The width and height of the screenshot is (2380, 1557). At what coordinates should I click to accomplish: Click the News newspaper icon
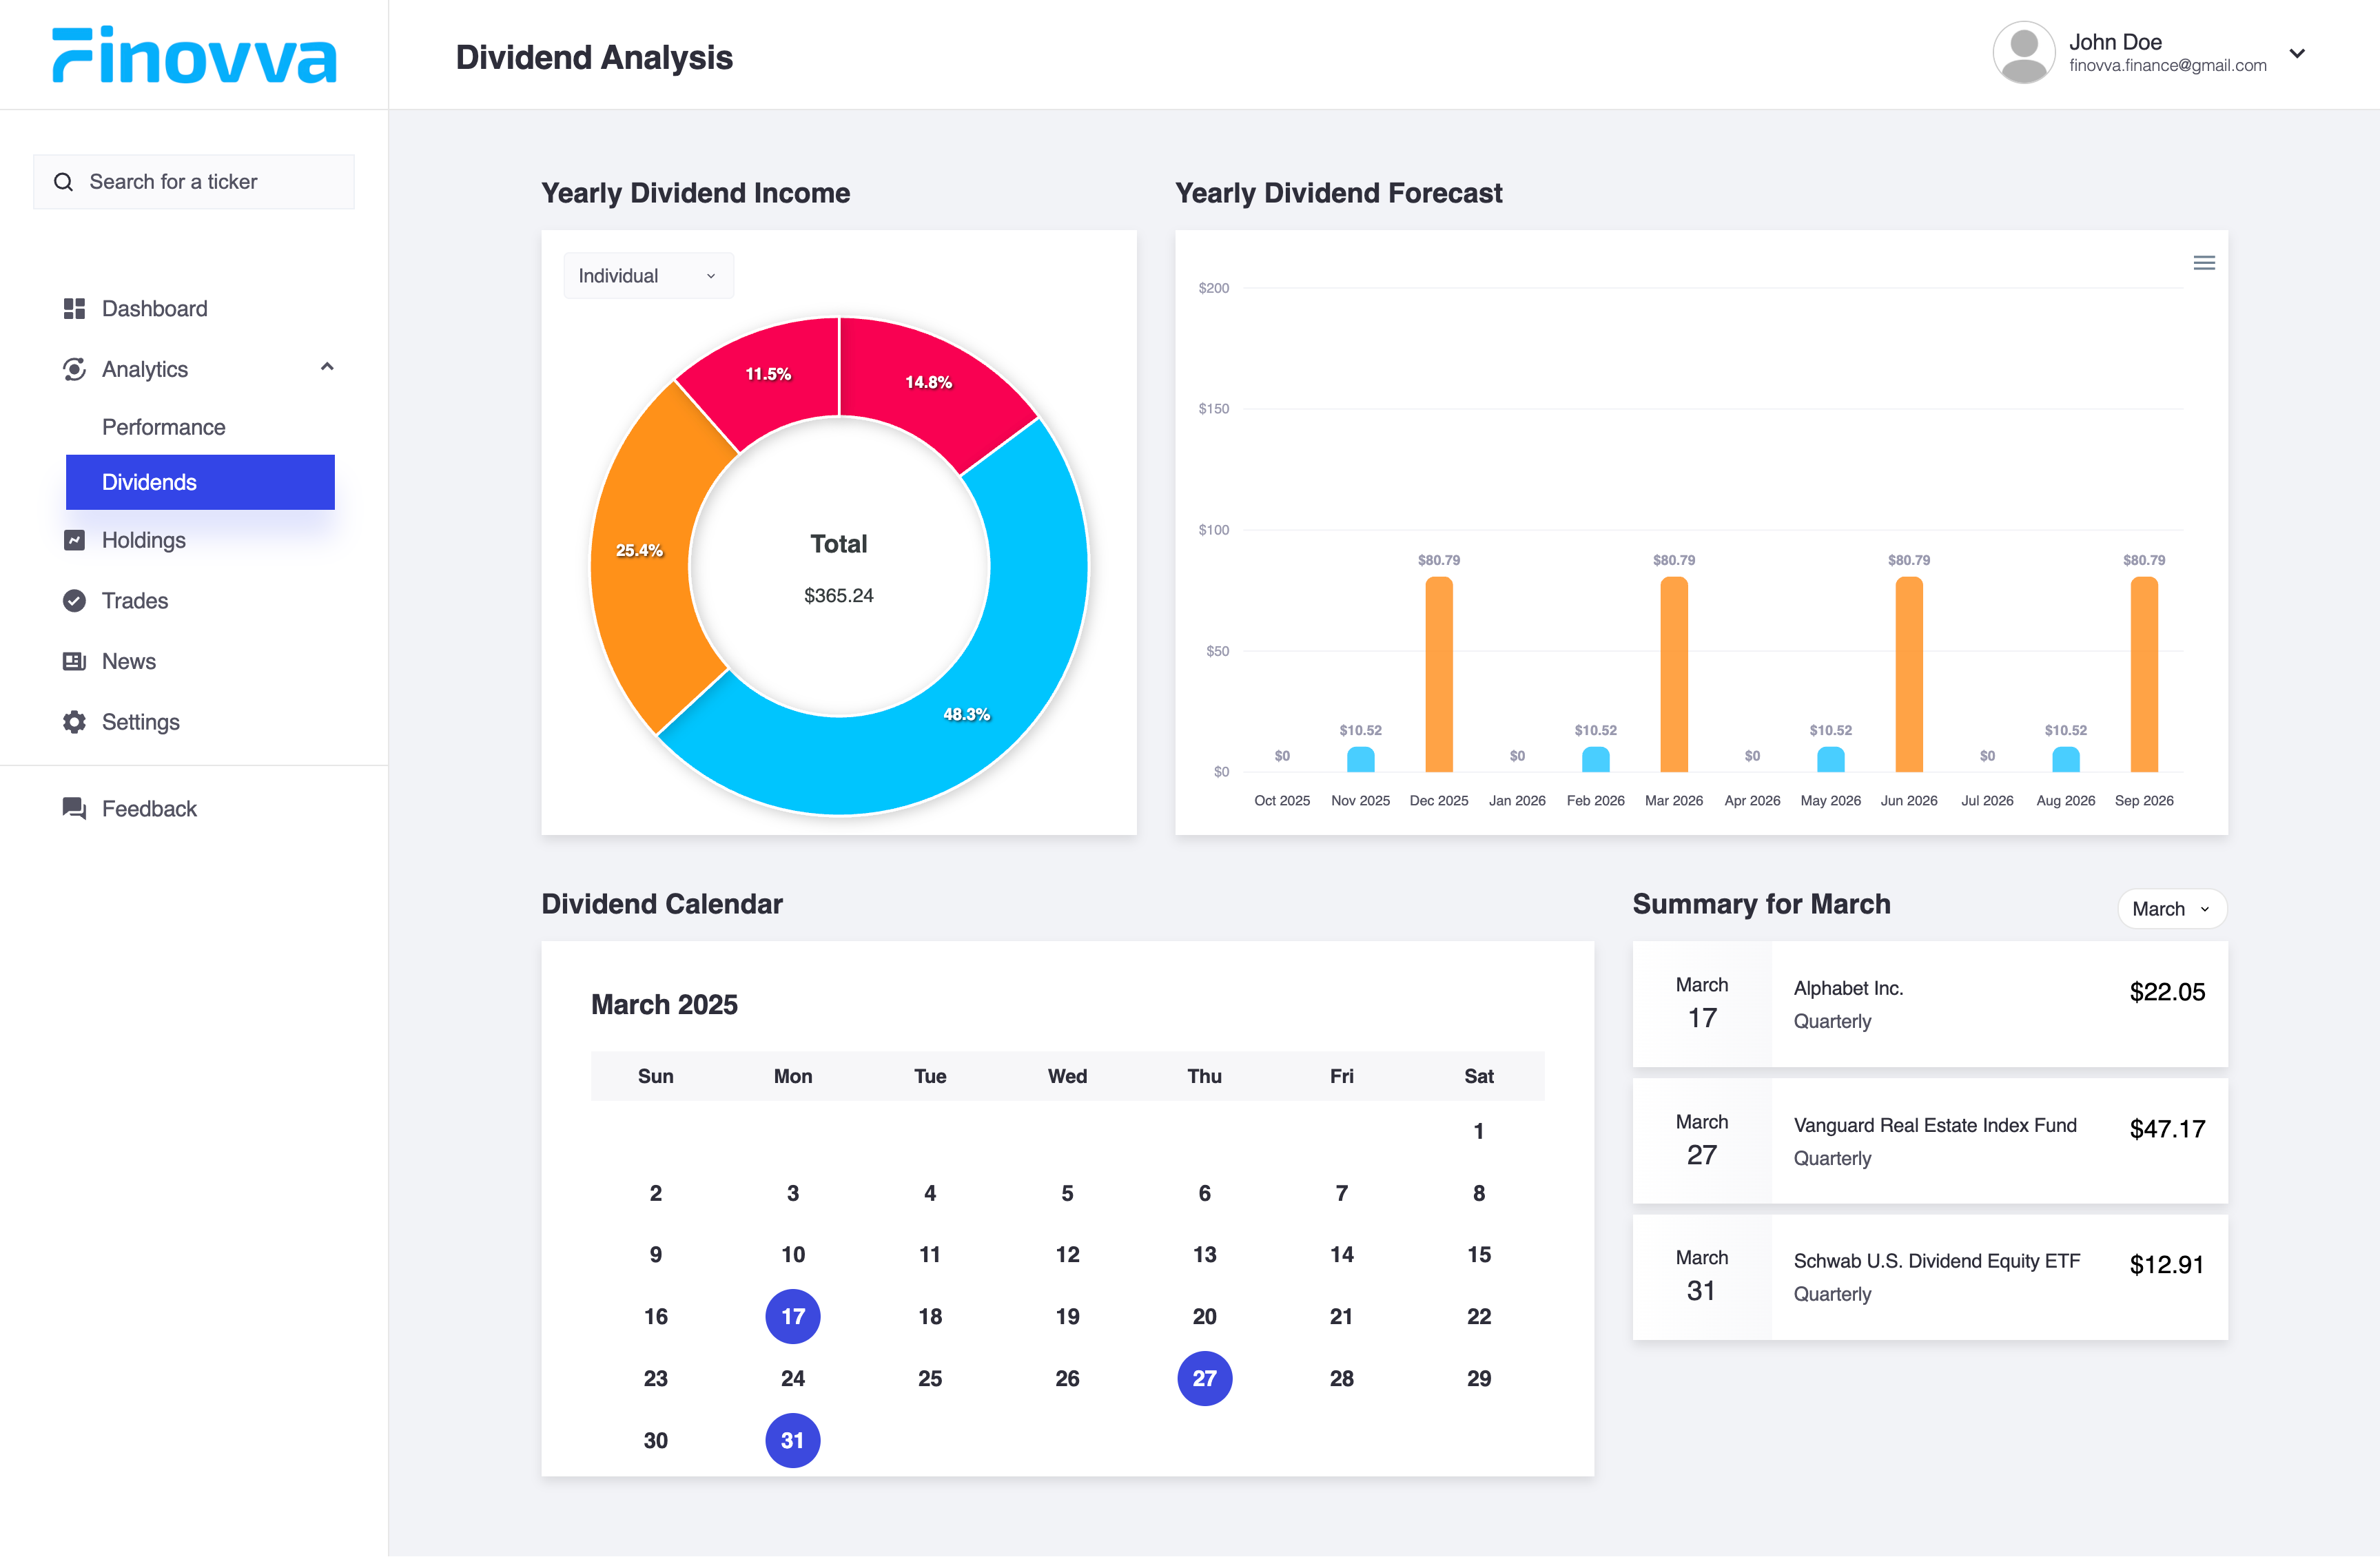point(74,661)
